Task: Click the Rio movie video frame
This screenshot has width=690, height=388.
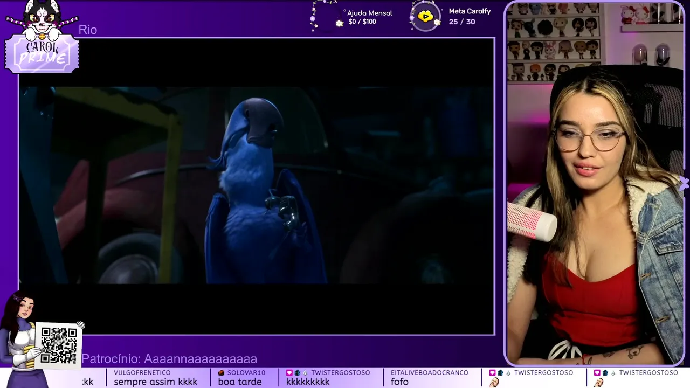Action: coord(257,186)
